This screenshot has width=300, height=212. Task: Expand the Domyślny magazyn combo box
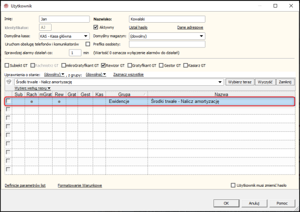pyautogui.click(x=201, y=36)
